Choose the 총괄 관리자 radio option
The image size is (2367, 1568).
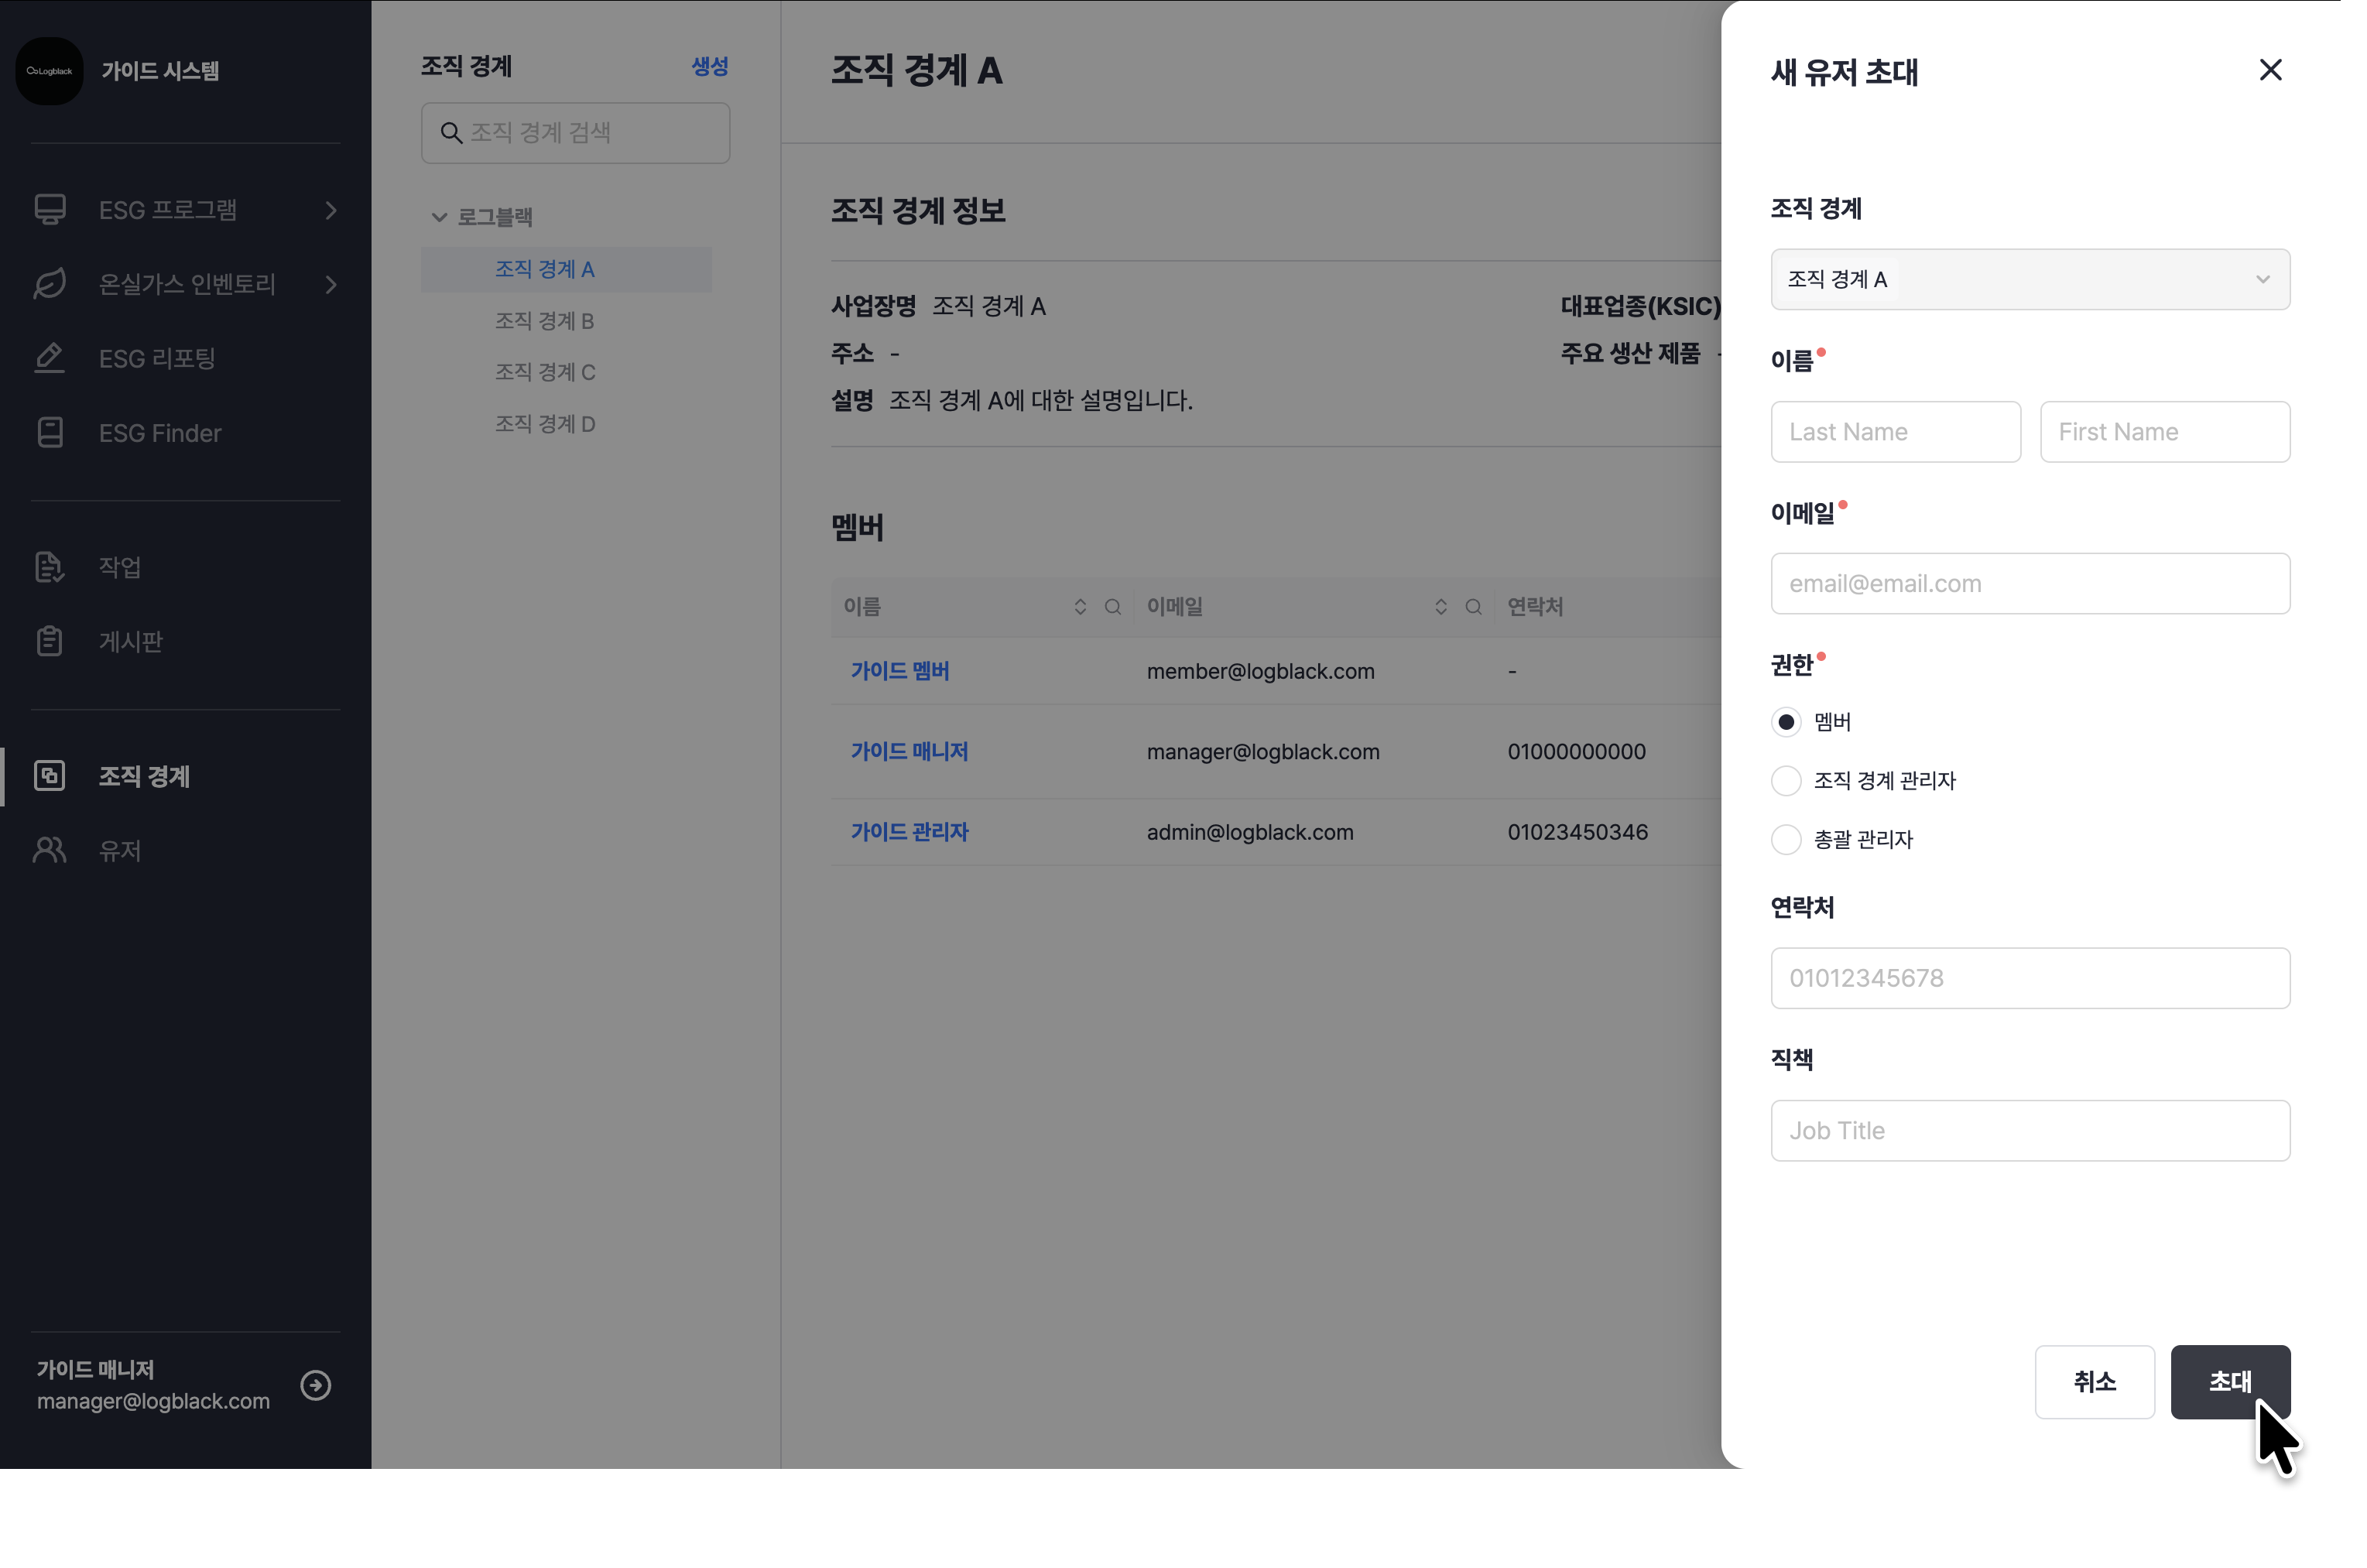[1786, 840]
